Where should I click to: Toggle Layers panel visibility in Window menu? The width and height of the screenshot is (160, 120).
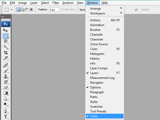(105, 73)
